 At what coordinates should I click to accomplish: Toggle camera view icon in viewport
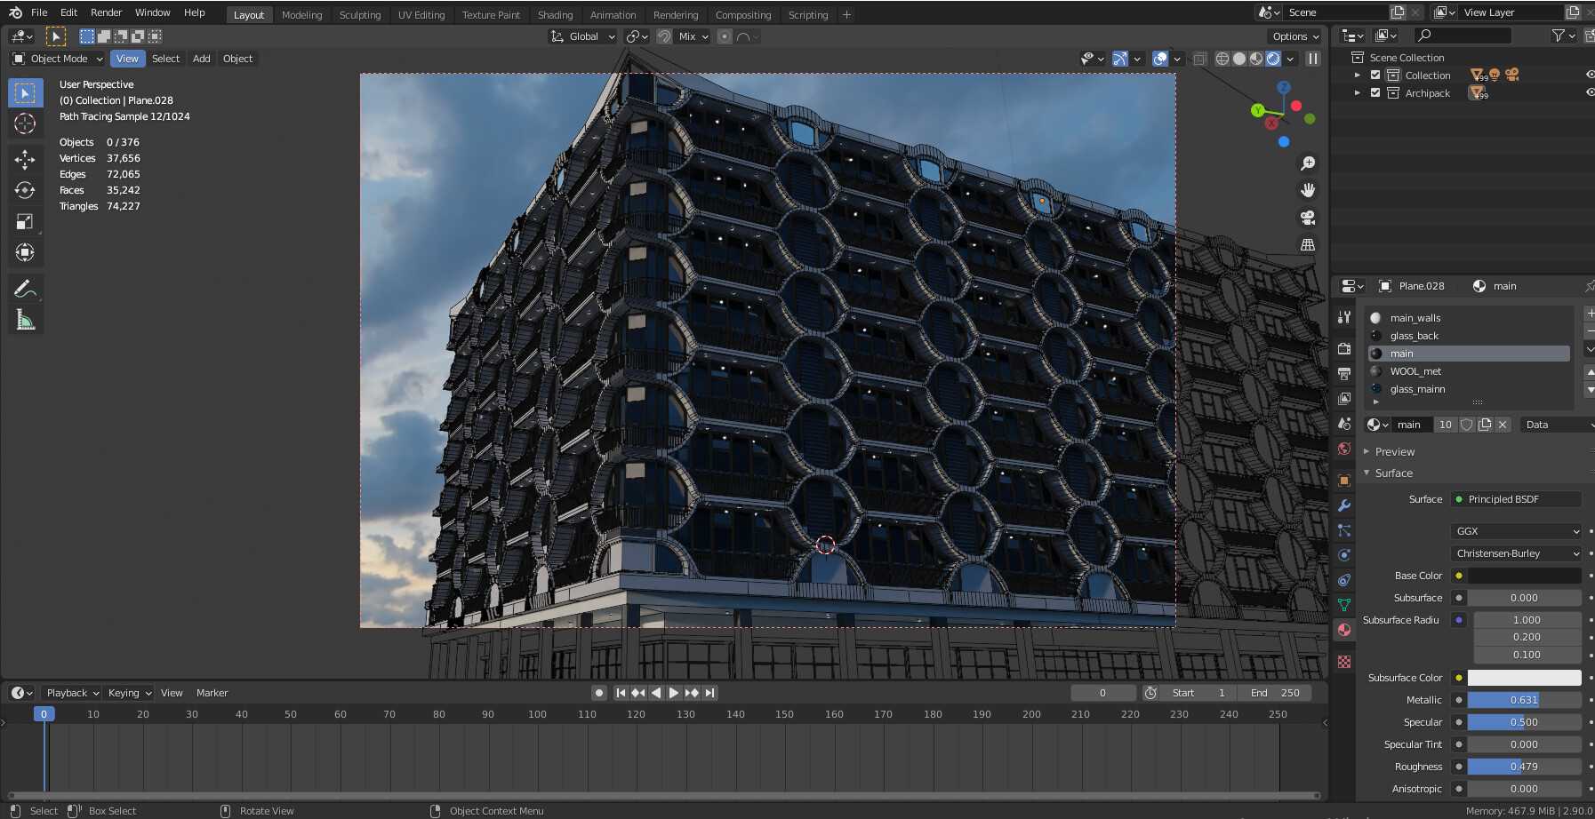click(1308, 218)
